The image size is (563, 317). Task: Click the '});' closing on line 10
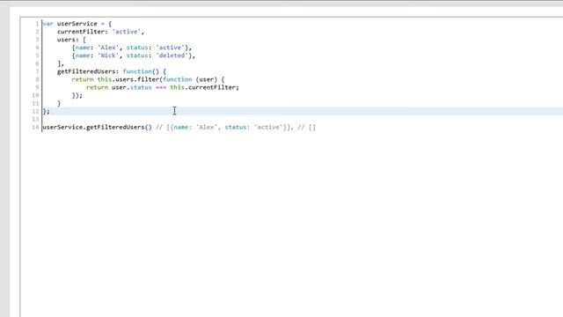tap(77, 95)
